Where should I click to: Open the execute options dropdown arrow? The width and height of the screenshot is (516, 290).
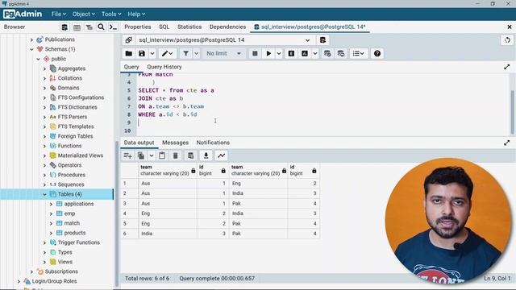coord(279,53)
